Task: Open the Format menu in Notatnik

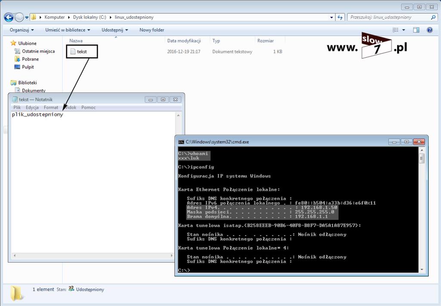Action: pos(51,107)
